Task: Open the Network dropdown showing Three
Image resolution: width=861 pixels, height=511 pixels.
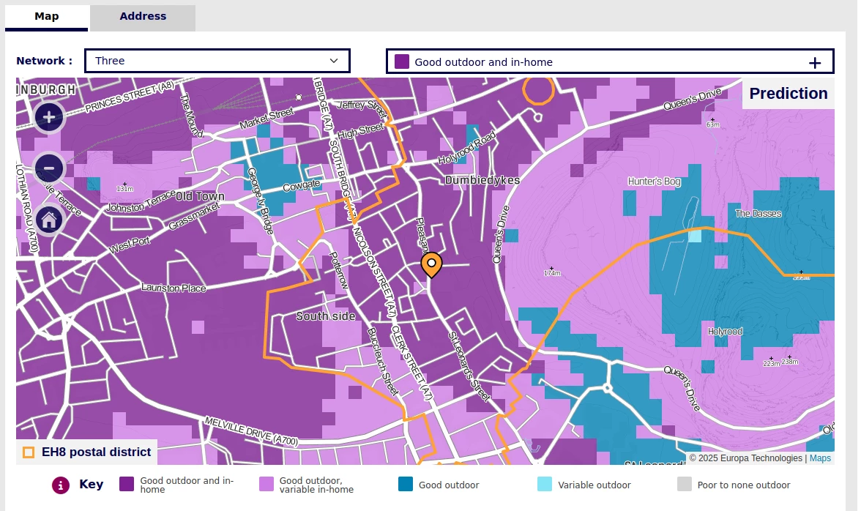Action: click(217, 61)
